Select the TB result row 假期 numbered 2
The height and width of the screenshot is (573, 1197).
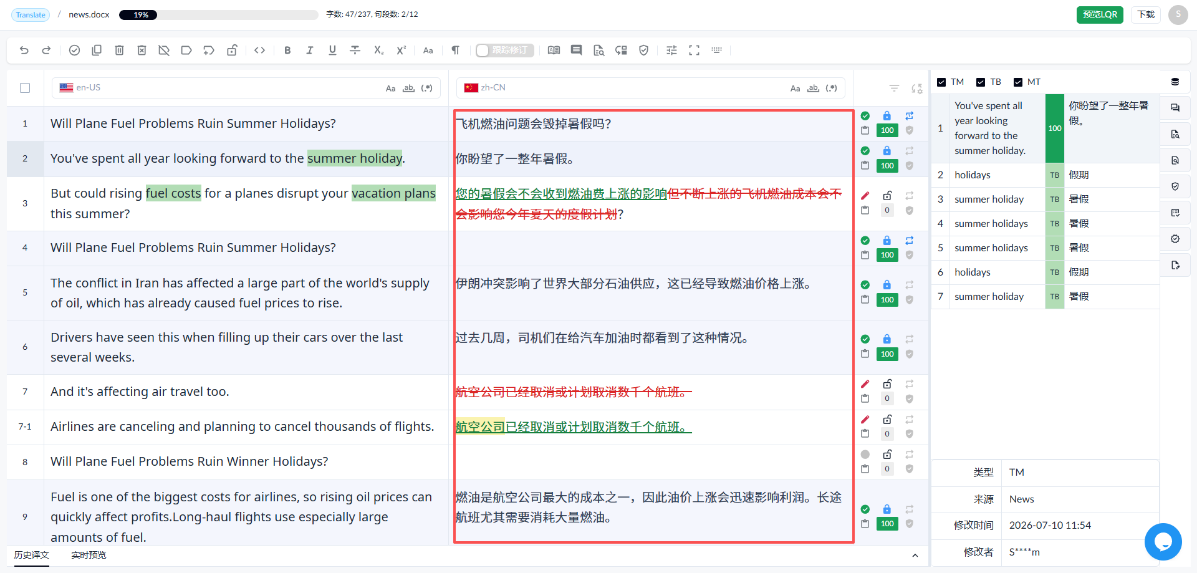tap(1045, 175)
